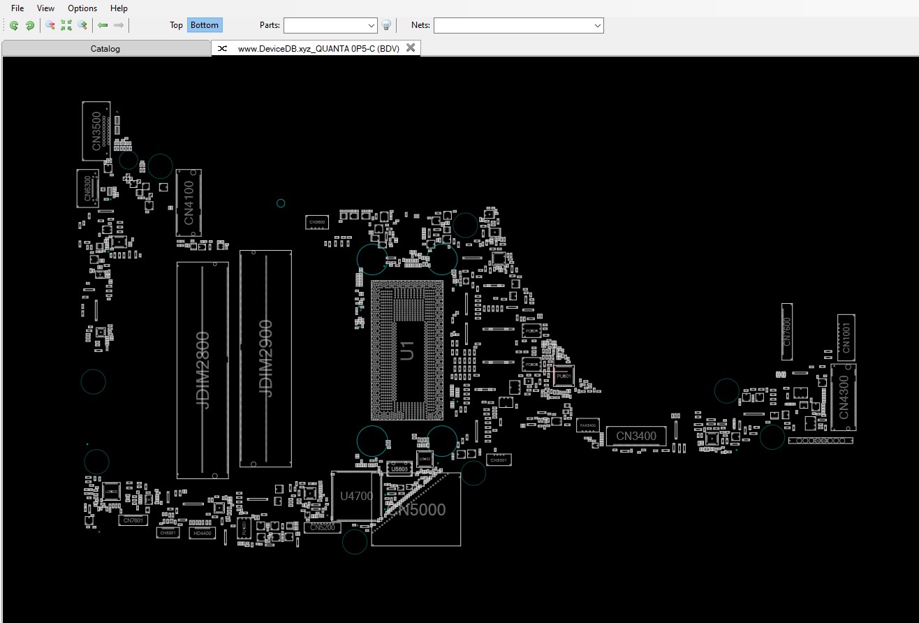Select the rotate clockwise tool
This screenshot has height=623, width=919.
(x=30, y=25)
